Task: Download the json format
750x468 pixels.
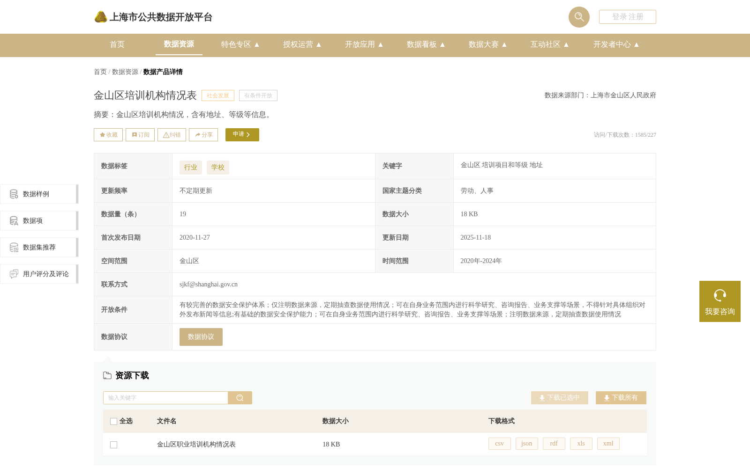Action: pyautogui.click(x=527, y=444)
